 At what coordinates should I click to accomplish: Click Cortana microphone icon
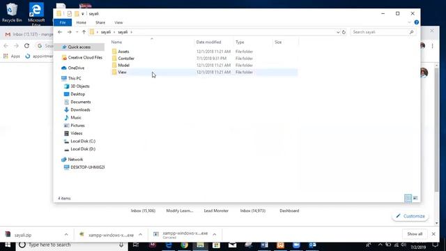click(121, 245)
